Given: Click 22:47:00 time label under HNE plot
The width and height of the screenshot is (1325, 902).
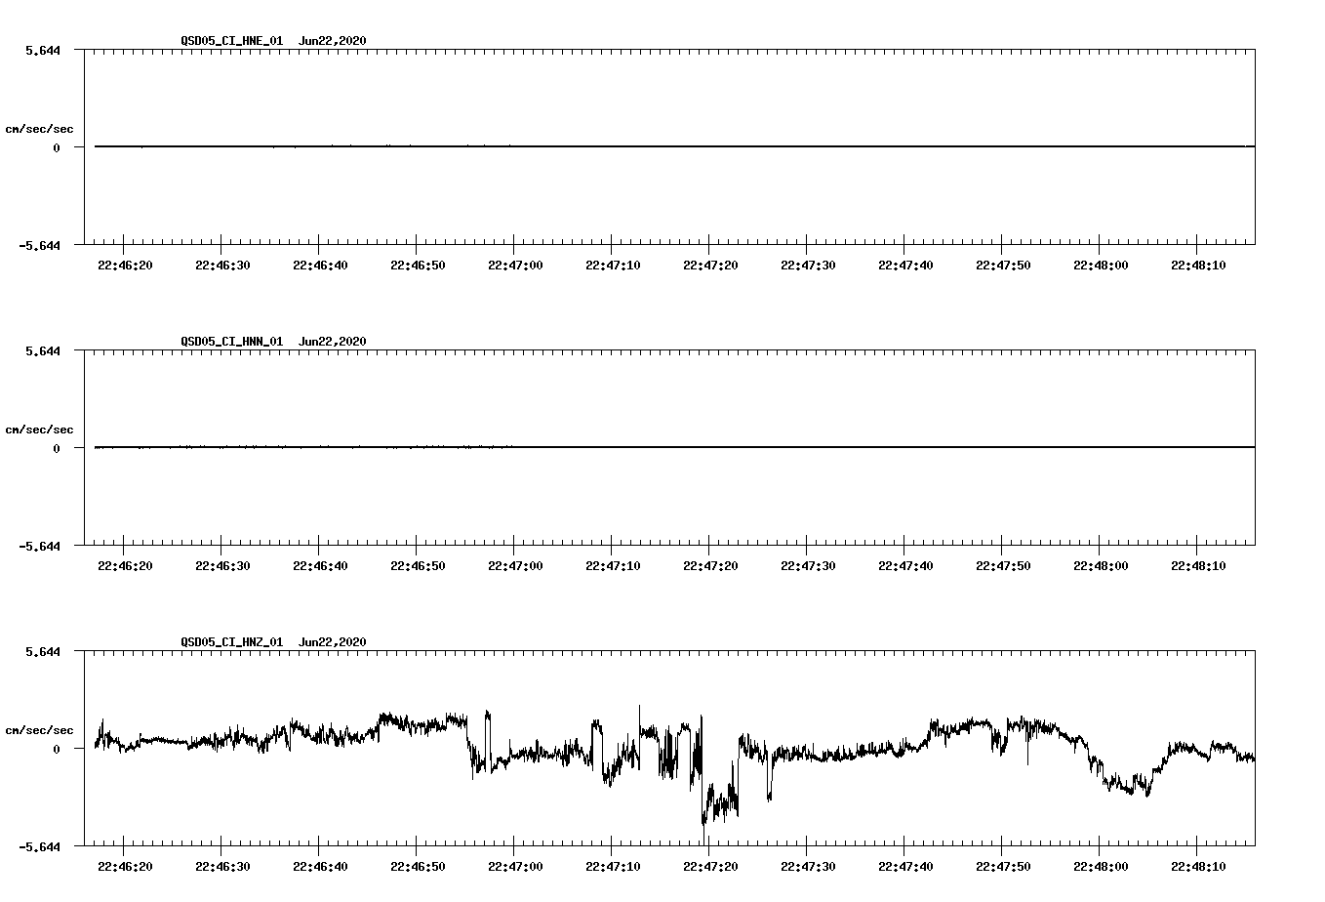Looking at the screenshot, I should click(515, 265).
